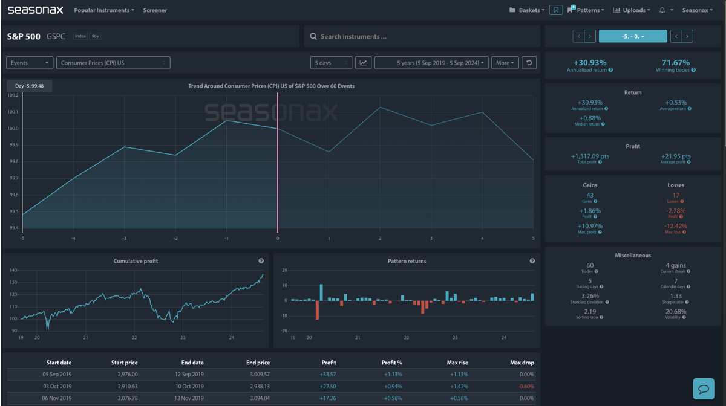Open the Popular Instruments menu
Viewport: 726px width, 406px height.
click(x=104, y=10)
